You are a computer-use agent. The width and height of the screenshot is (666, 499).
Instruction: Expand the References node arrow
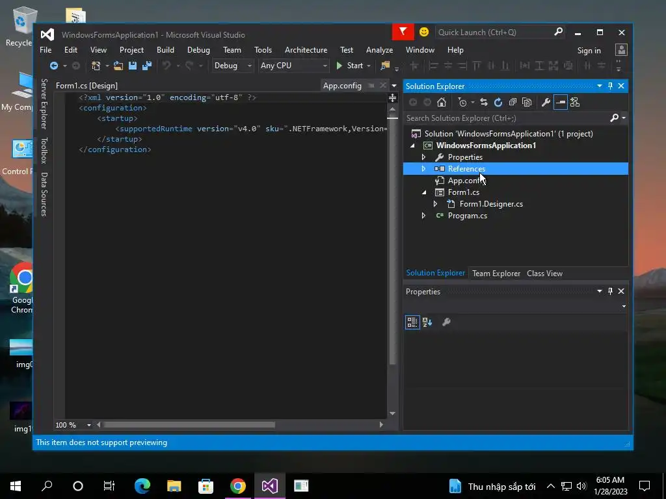[x=423, y=169]
